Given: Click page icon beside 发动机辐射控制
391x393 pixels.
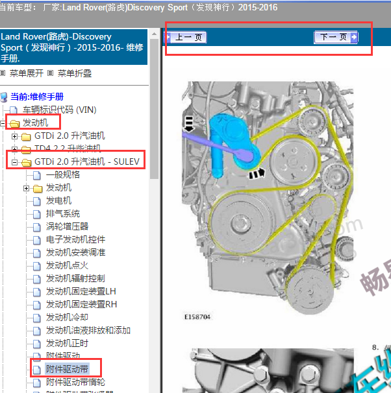Looking at the screenshot, I should click(x=37, y=280).
